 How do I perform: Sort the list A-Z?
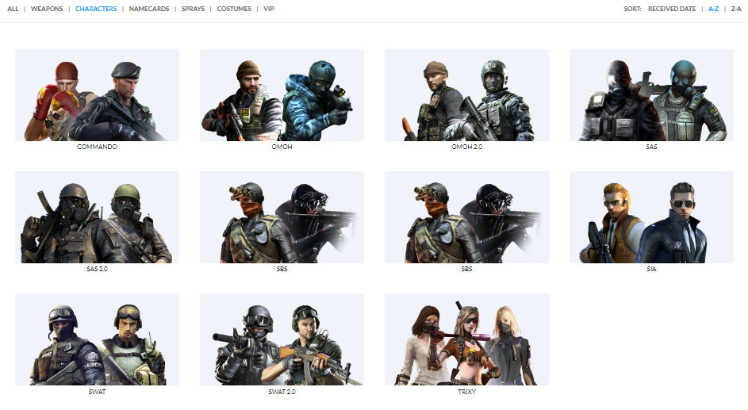(x=713, y=9)
